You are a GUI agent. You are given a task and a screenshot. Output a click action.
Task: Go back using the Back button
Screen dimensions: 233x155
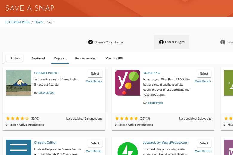[x=15, y=58]
